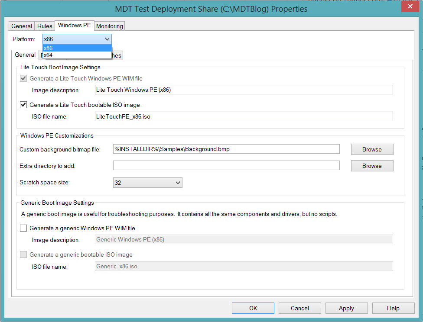Screen dimensions: 423x322
Task: Click the Generic Windows PE description field
Action: [x=244, y=239]
